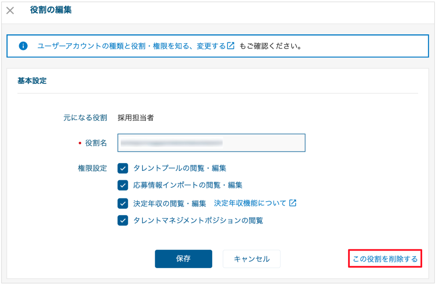This screenshot has height=285, width=436.
Task: Click the blue info circle icon
Action: (x=23, y=46)
